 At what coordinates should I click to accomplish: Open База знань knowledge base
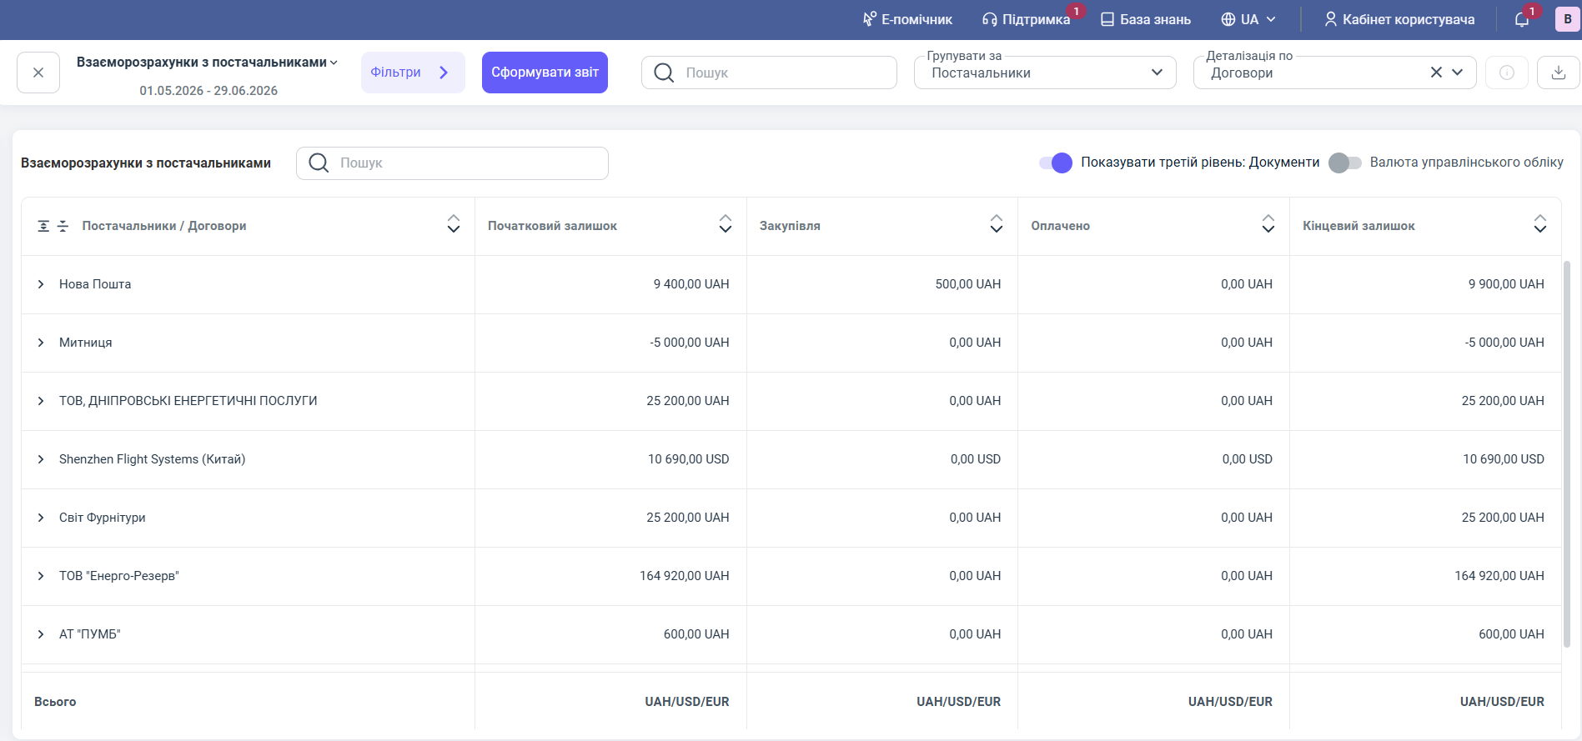pos(1146,19)
